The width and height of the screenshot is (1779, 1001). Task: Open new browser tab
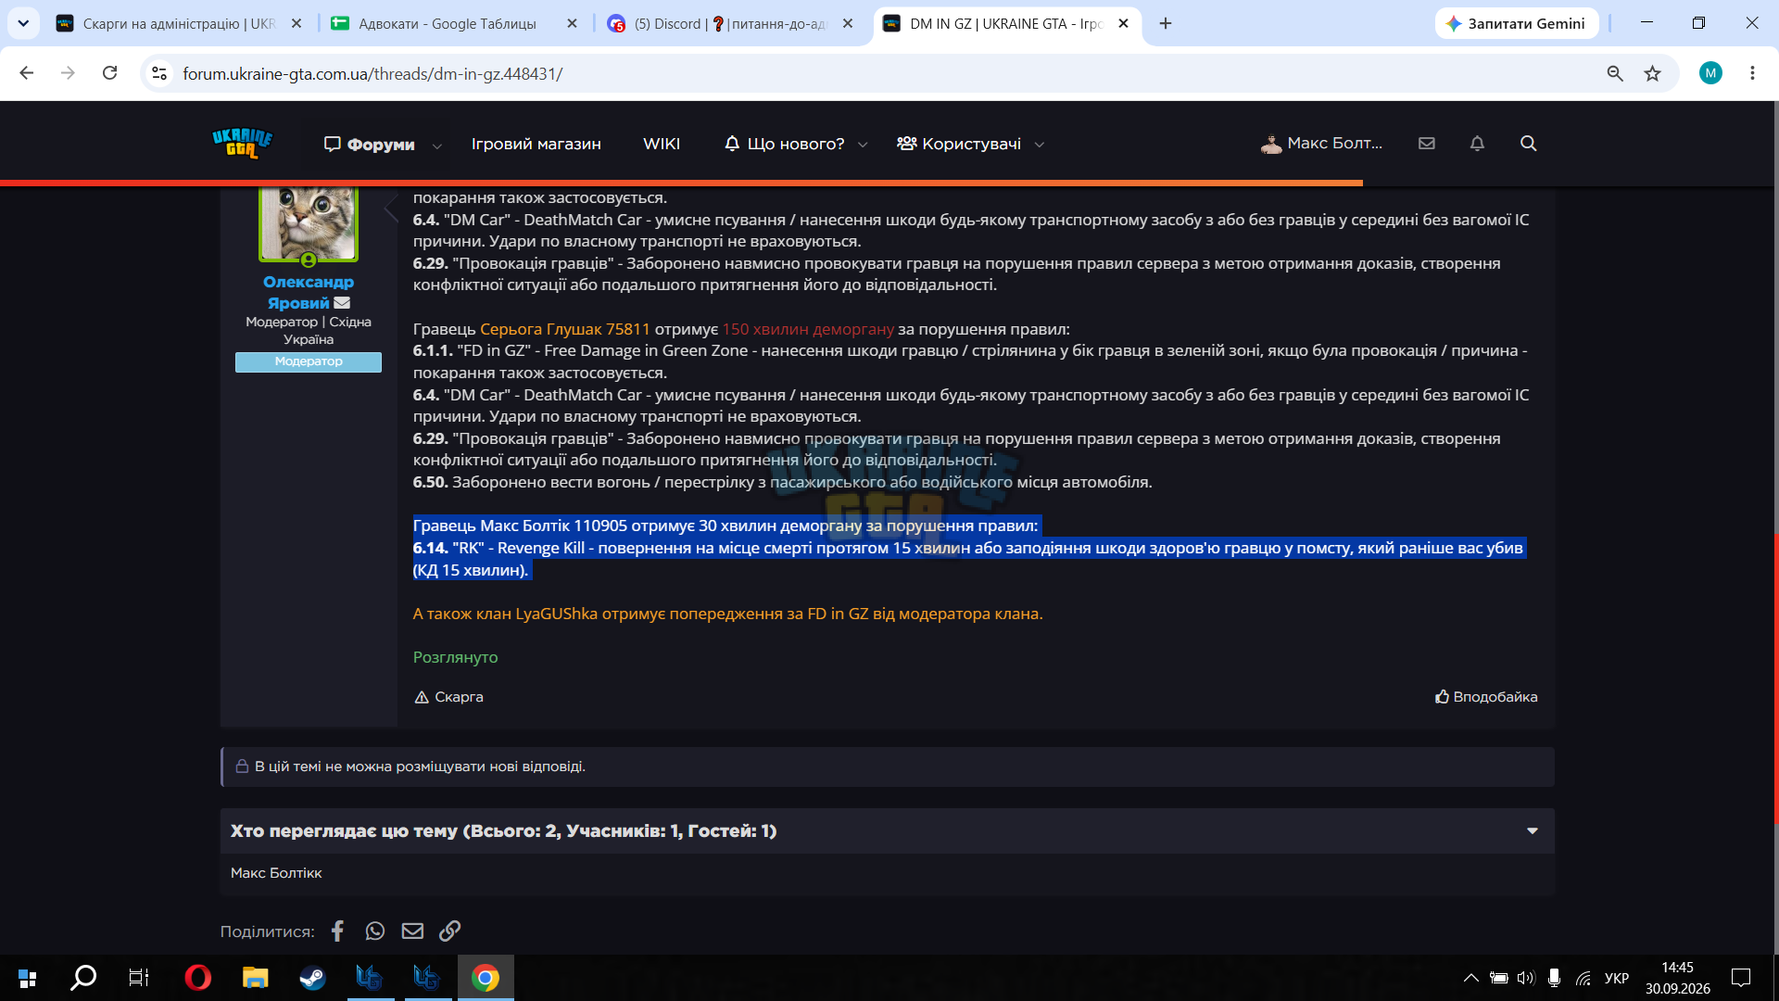tap(1166, 24)
